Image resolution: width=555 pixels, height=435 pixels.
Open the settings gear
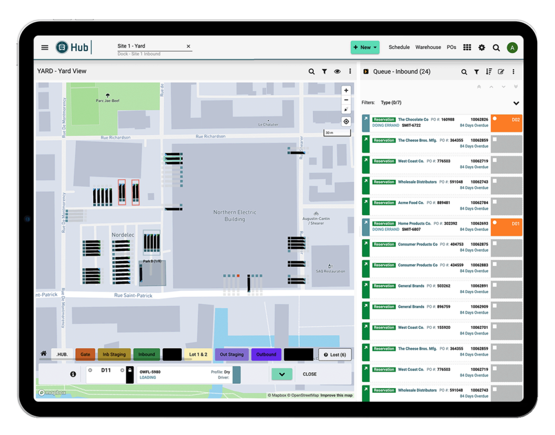tap(481, 47)
